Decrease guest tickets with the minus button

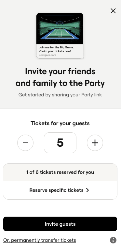[25, 143]
